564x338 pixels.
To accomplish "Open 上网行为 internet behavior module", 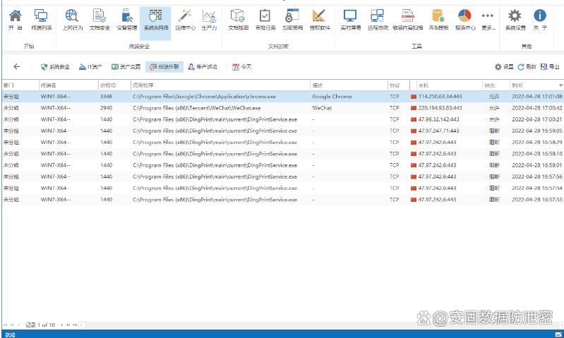I will (x=71, y=19).
